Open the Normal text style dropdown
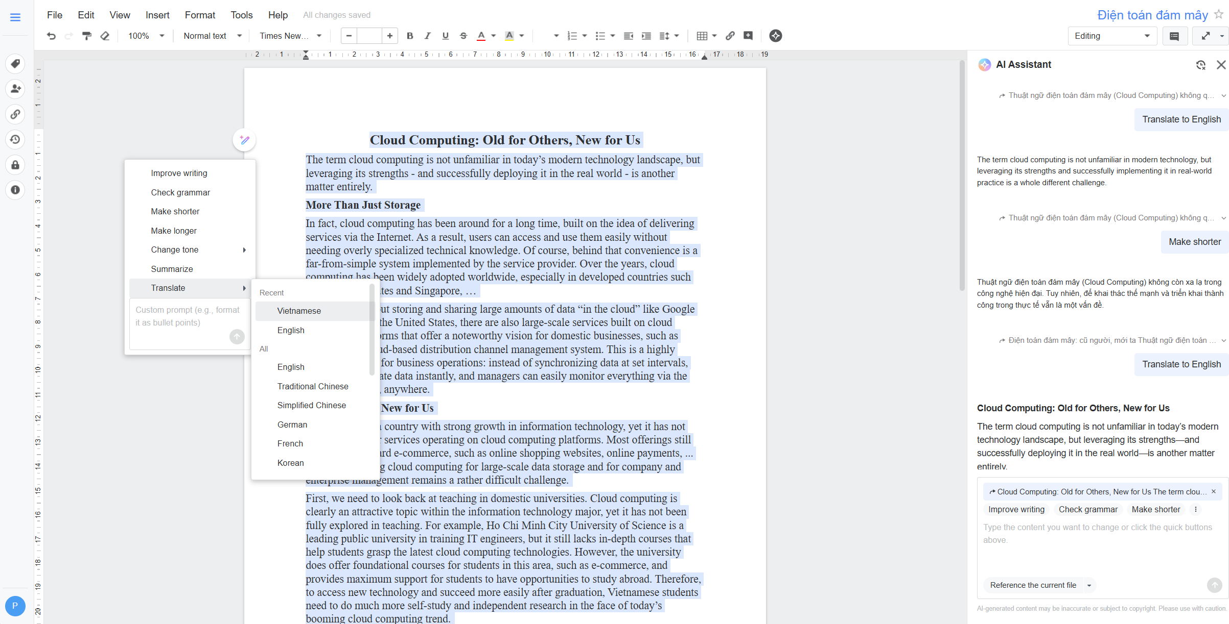Image resolution: width=1229 pixels, height=624 pixels. pyautogui.click(x=212, y=36)
